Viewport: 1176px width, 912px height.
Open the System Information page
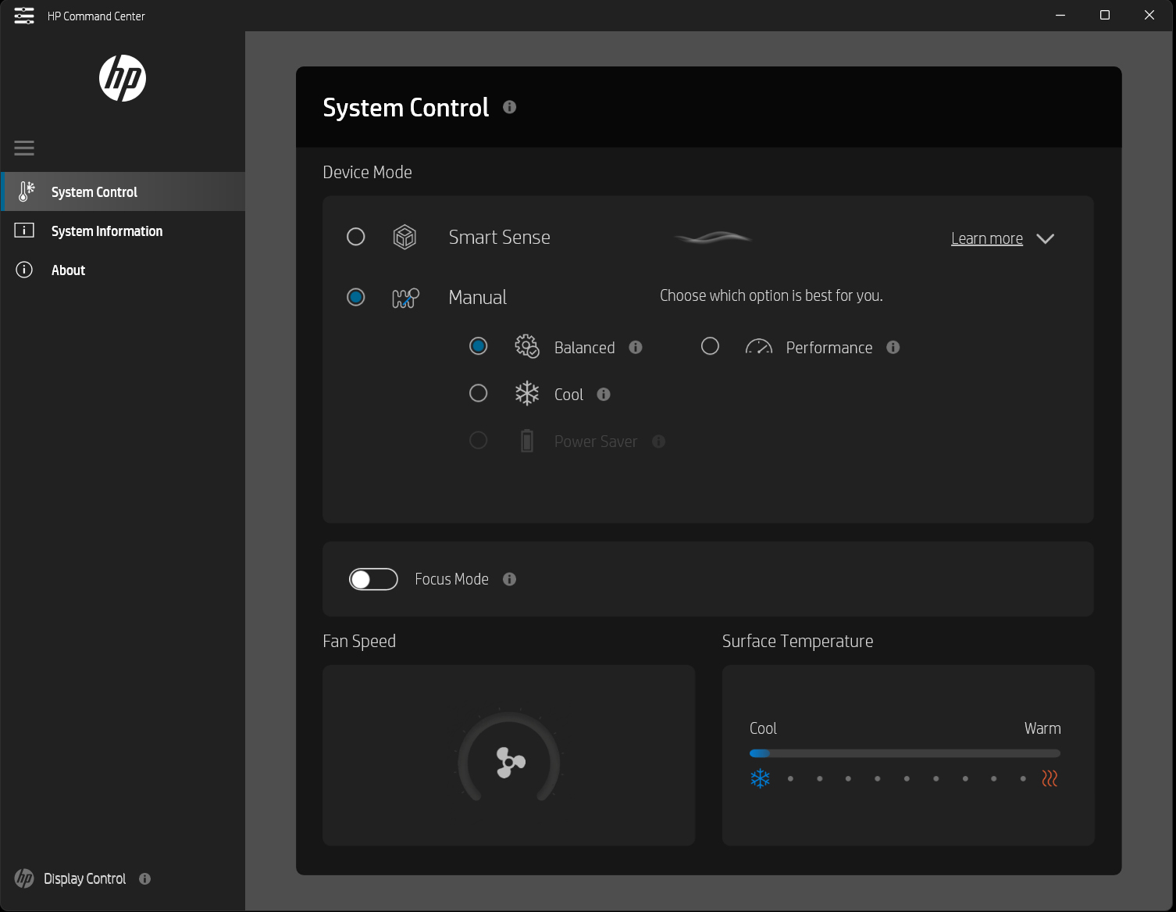(x=123, y=231)
